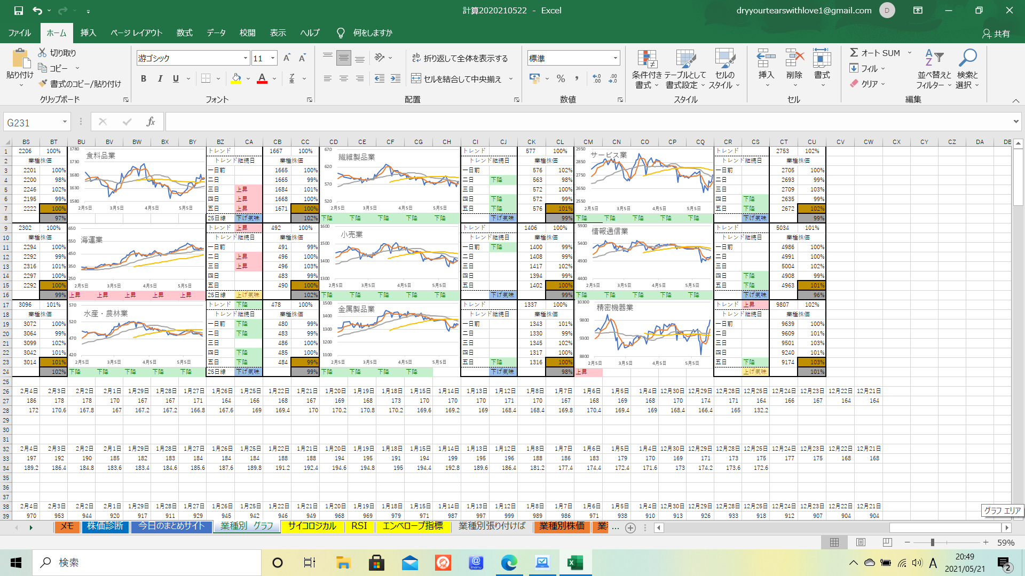Click the zoom slider handle

(932, 542)
